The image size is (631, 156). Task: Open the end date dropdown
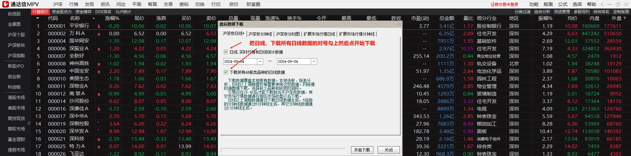314,61
